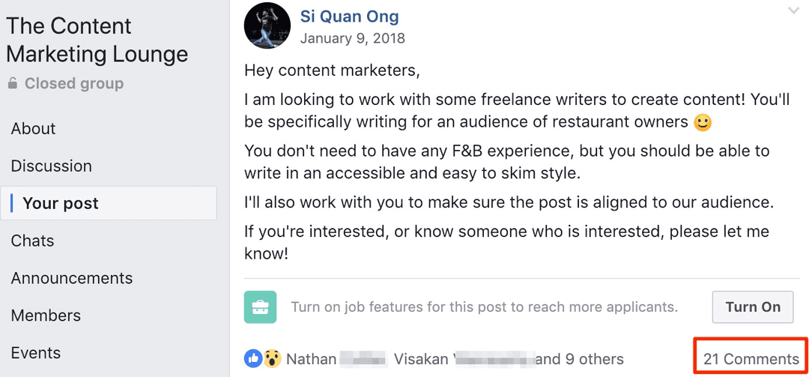Image resolution: width=809 pixels, height=377 pixels.
Task: View group Announcements
Action: [71, 279]
